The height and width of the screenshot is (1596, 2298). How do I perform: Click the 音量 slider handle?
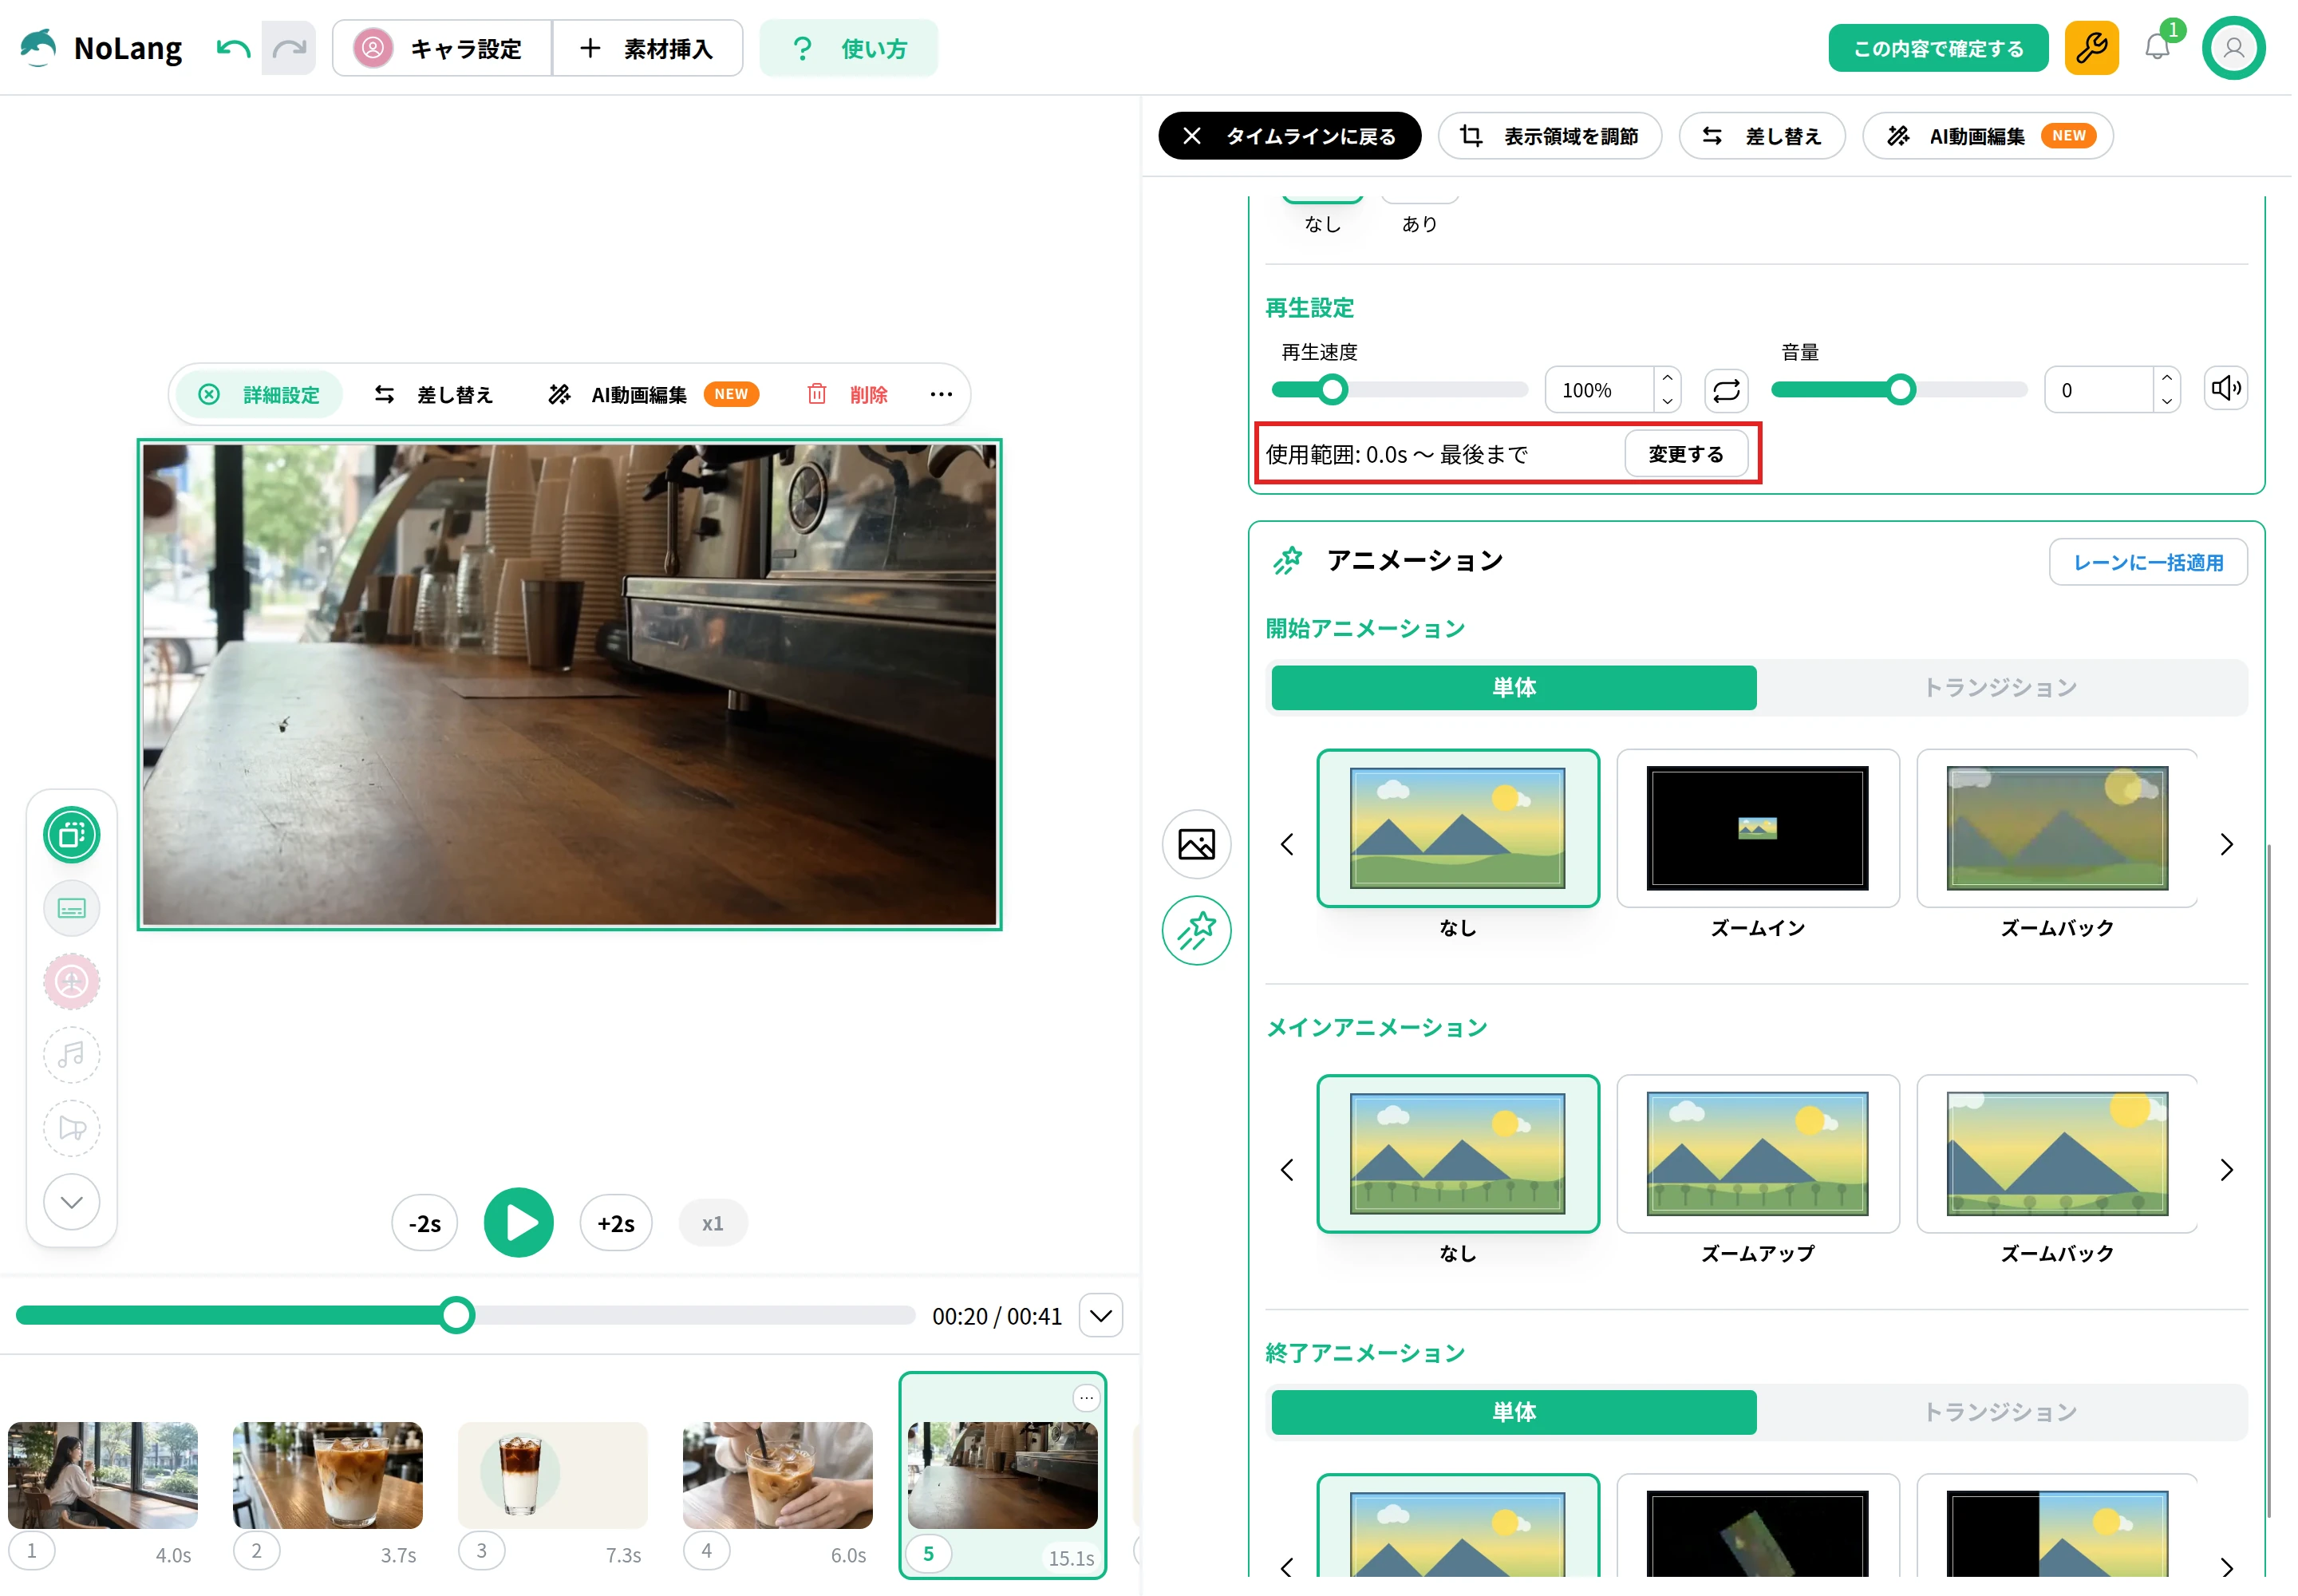click(1900, 390)
